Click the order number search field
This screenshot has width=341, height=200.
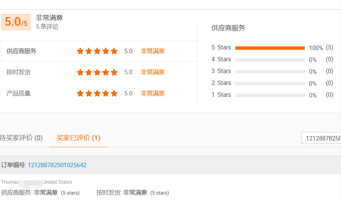322,138
